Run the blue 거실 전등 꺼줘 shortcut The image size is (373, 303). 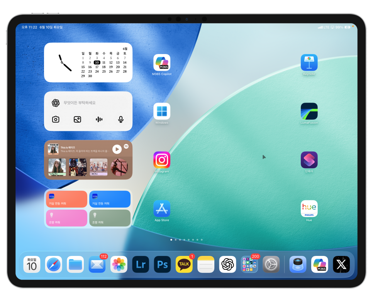point(110,199)
